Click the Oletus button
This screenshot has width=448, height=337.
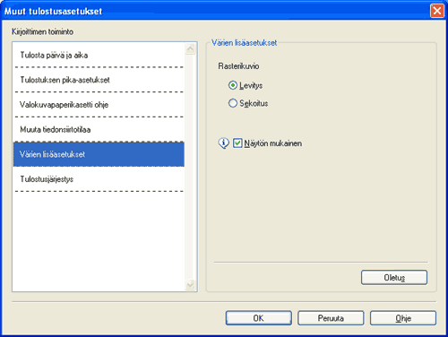point(394,278)
